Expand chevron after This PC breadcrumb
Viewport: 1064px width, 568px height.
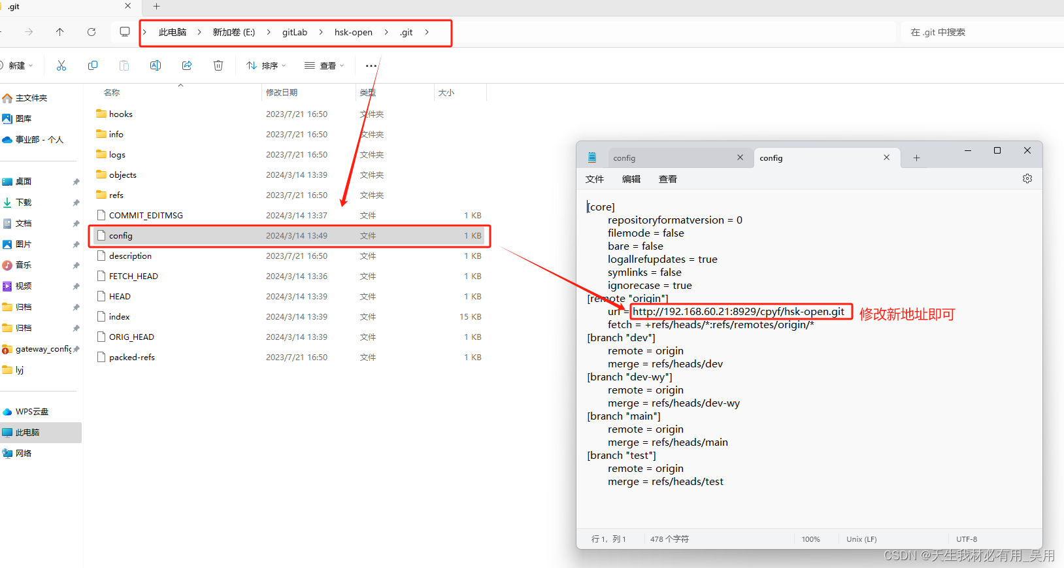[199, 32]
